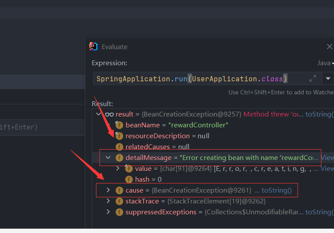Screen dimensions: 334x233
Task: Click the Expression: label
Action: [109, 63]
